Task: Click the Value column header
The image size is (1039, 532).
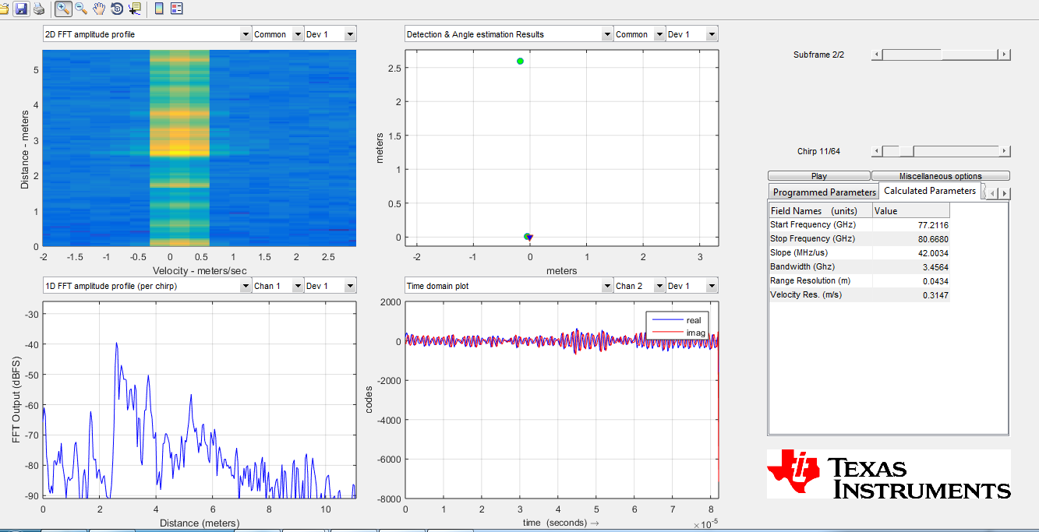Action: point(911,210)
